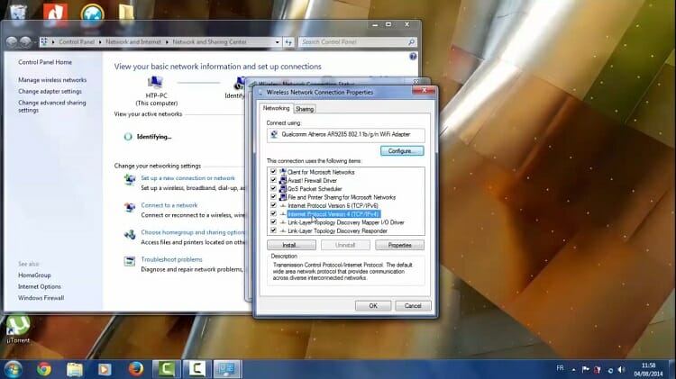The width and height of the screenshot is (676, 379).
Task: Click the taskbar clock showing 11:58
Action: pos(648,370)
